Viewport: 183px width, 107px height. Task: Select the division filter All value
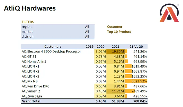[87, 37]
